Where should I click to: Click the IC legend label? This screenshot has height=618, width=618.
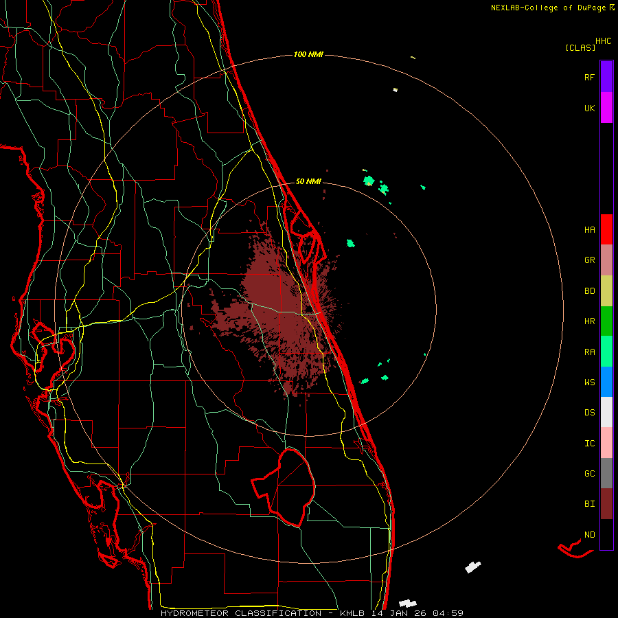(x=589, y=444)
